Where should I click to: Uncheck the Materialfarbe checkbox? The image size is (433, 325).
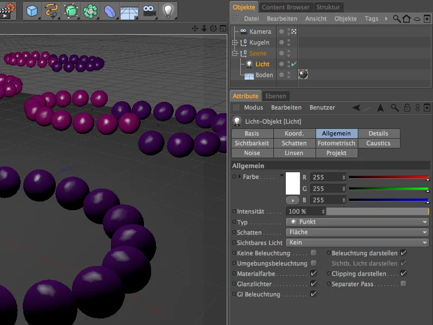tap(313, 274)
